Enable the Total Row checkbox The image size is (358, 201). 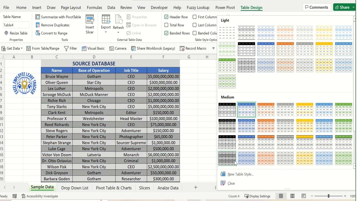tap(166, 25)
